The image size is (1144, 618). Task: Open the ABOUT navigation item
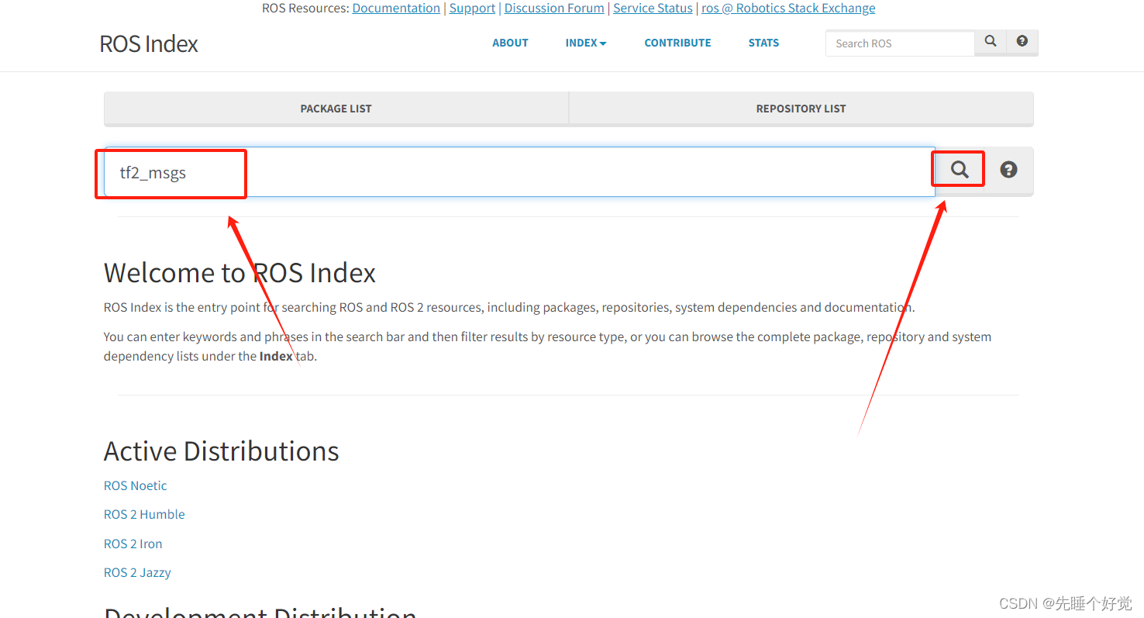[510, 43]
